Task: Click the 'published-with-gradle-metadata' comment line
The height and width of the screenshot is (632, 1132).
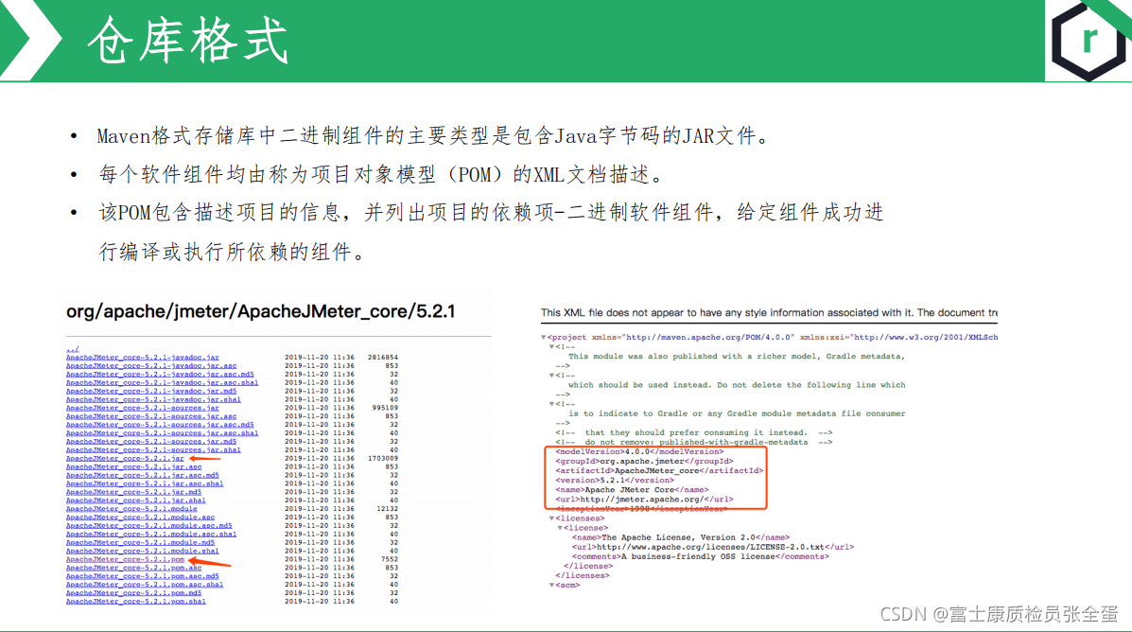Action: (694, 442)
